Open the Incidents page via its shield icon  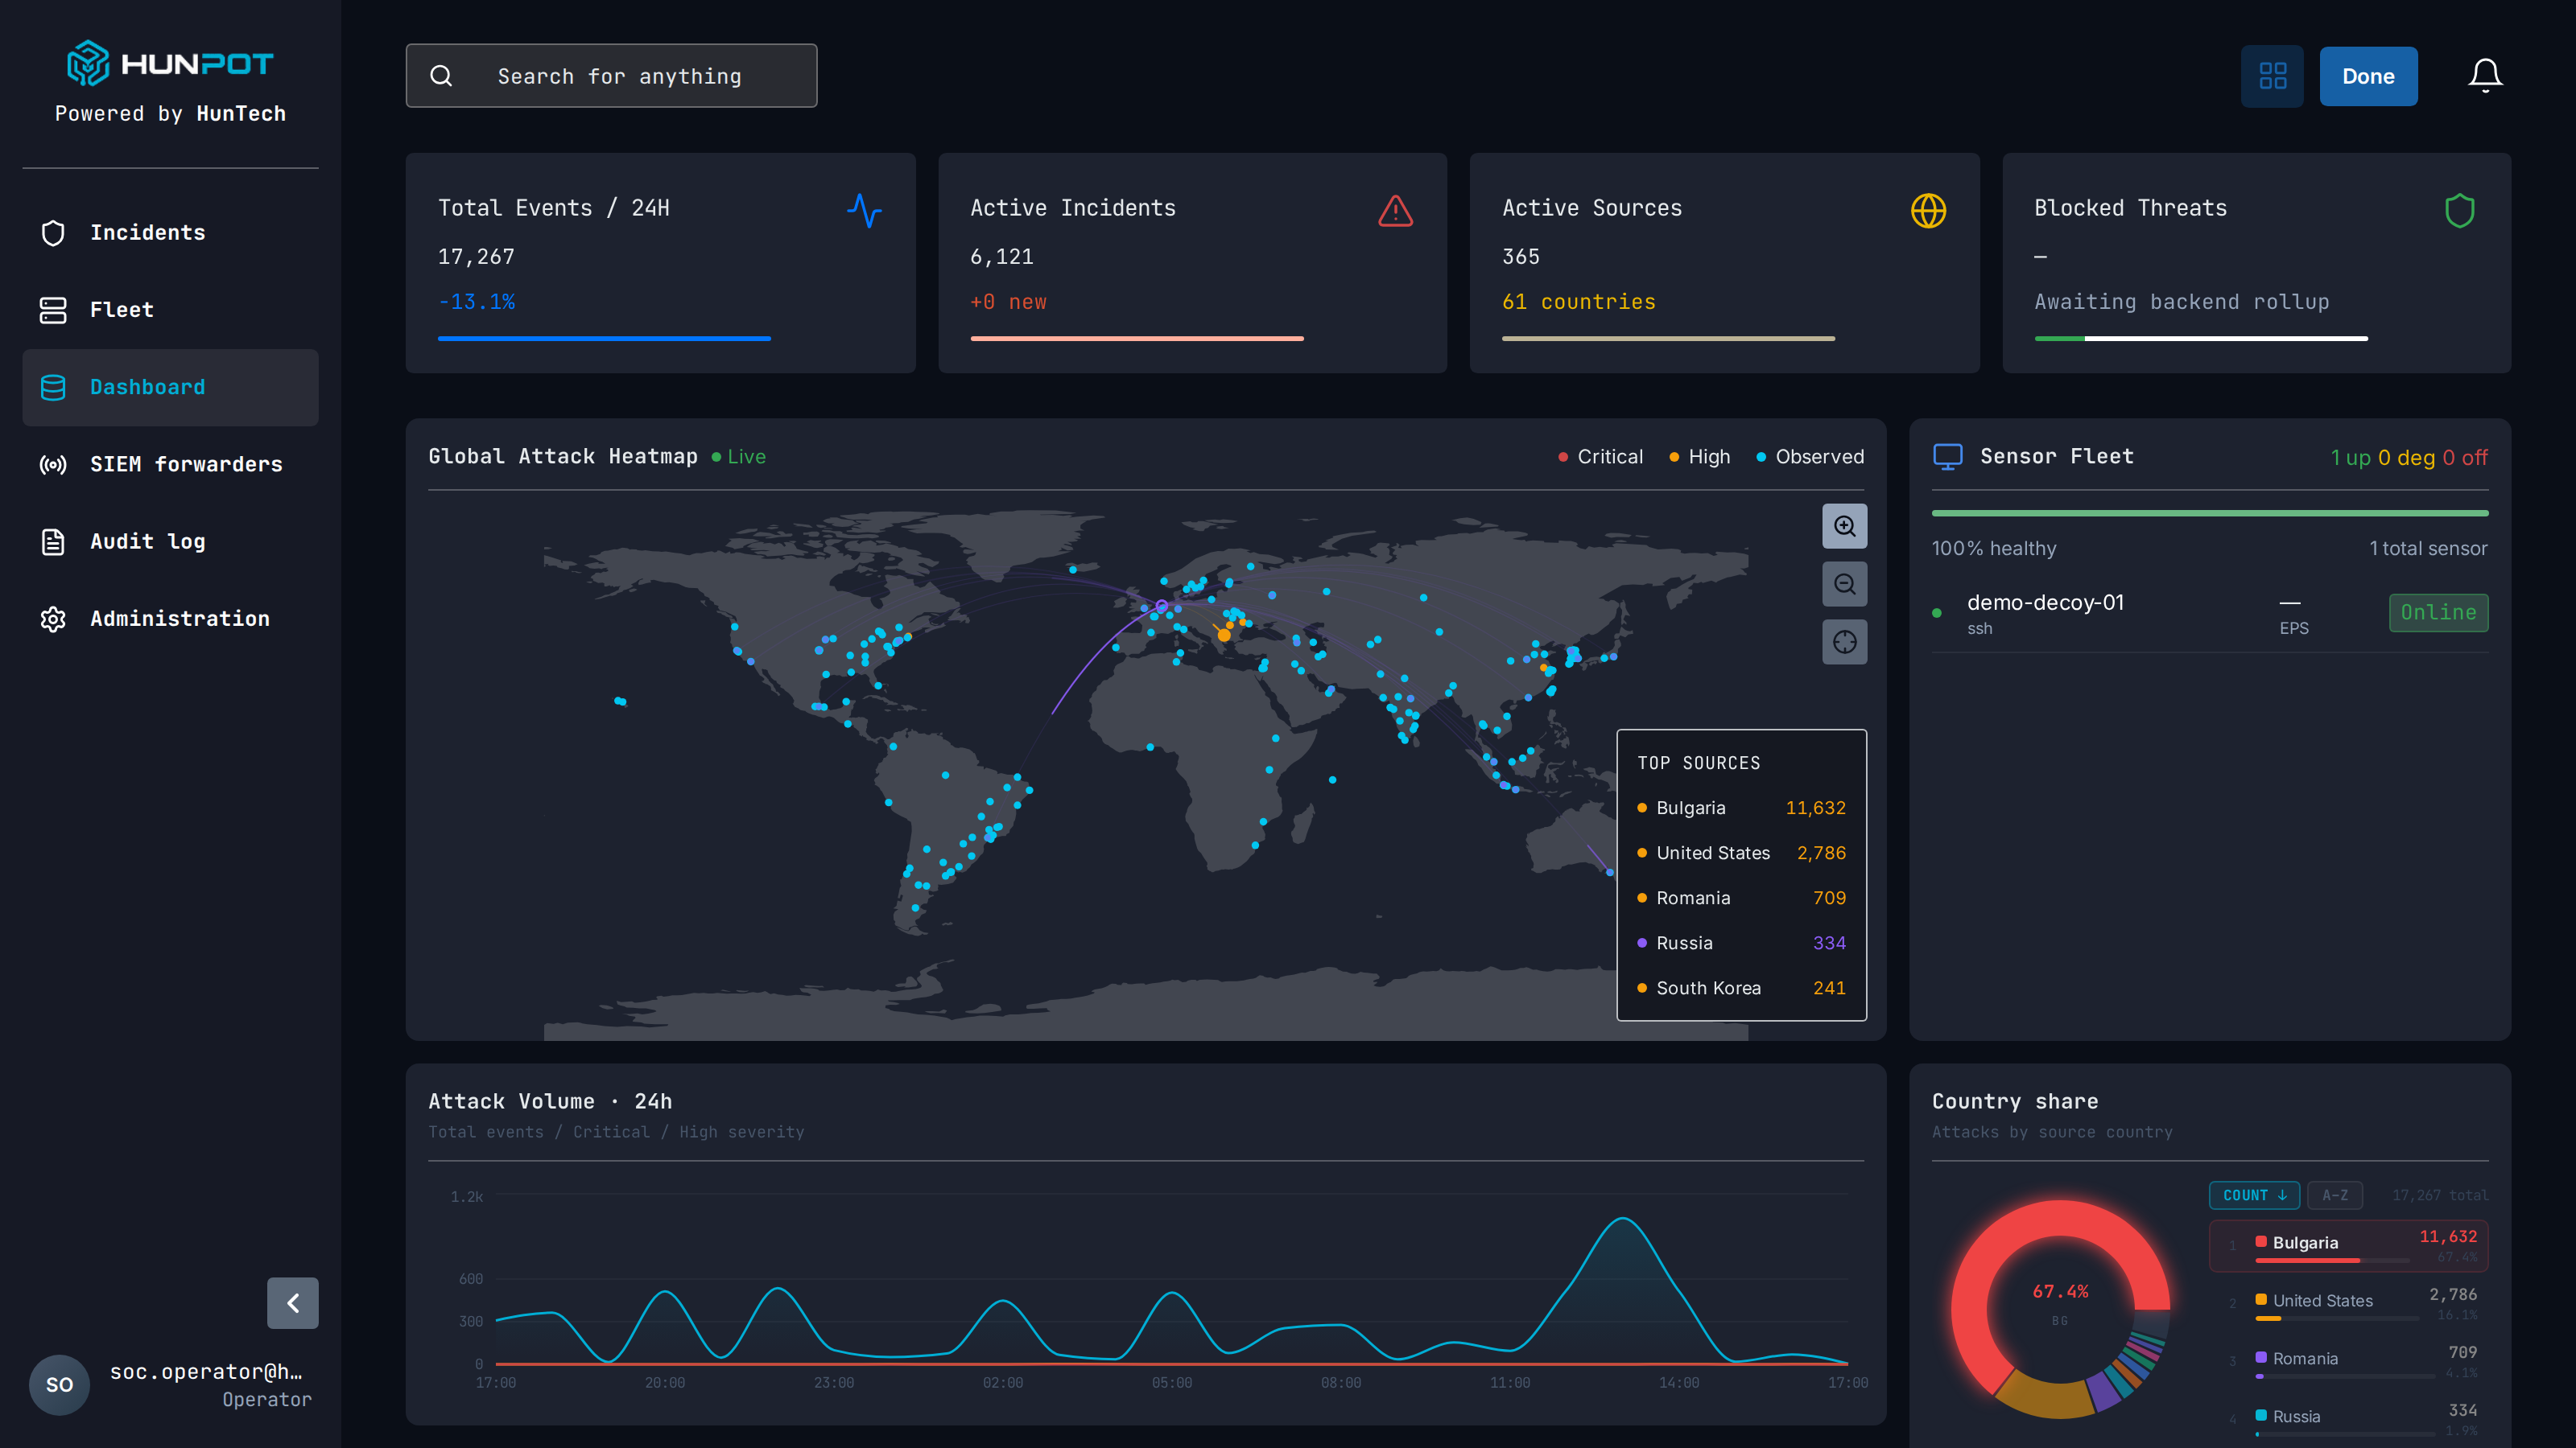(x=53, y=232)
